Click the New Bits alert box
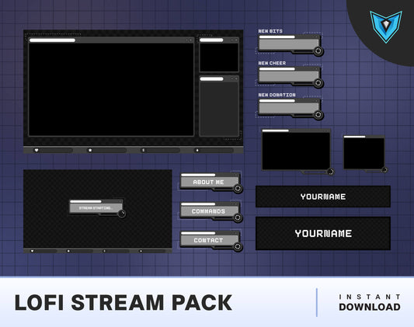The height and width of the screenshot is (327, 414). pos(290,43)
